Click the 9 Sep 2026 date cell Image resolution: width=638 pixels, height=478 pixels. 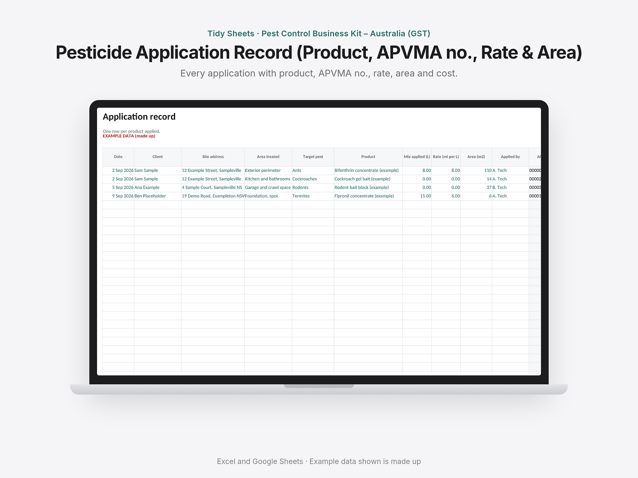(118, 196)
